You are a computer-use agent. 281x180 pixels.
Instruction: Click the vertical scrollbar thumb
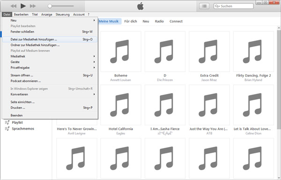coord(279,79)
